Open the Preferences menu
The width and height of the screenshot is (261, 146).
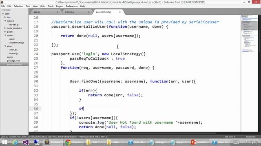(x=72, y=6)
